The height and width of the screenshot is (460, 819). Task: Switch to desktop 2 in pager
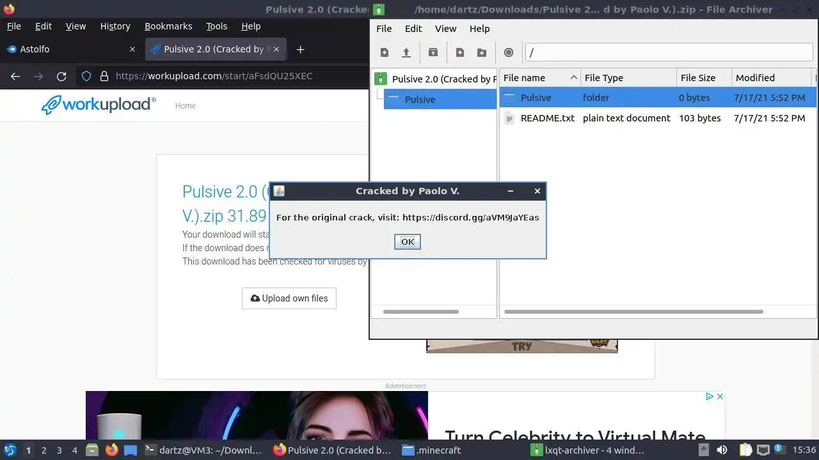pyautogui.click(x=44, y=450)
